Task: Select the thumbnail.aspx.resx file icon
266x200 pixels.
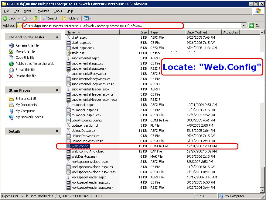Action: point(69,115)
